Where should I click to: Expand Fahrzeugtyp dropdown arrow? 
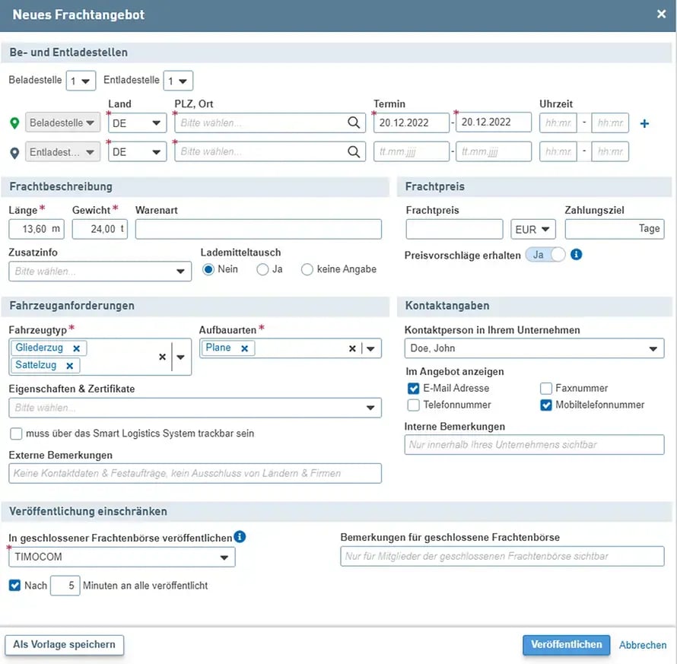tap(180, 357)
